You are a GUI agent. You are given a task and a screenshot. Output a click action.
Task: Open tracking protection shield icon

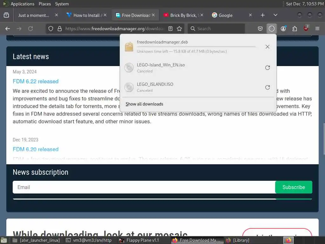coord(51,29)
